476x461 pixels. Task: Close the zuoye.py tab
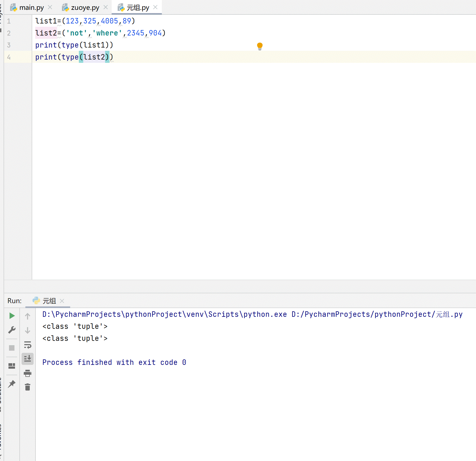(x=106, y=7)
